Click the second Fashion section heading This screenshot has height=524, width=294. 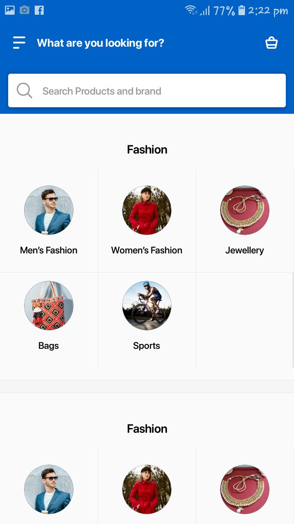[147, 429]
